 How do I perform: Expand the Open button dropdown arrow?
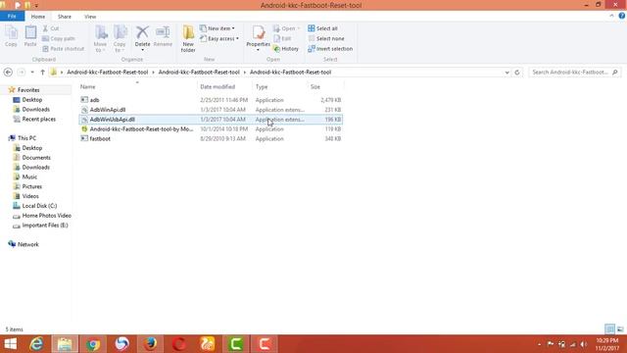tap(298, 28)
